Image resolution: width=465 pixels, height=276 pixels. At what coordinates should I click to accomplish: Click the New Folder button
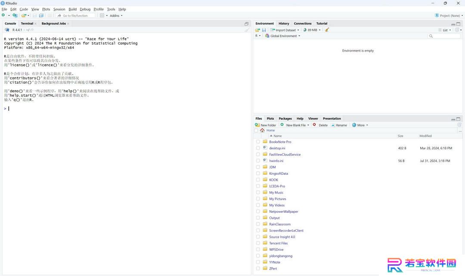(265, 125)
